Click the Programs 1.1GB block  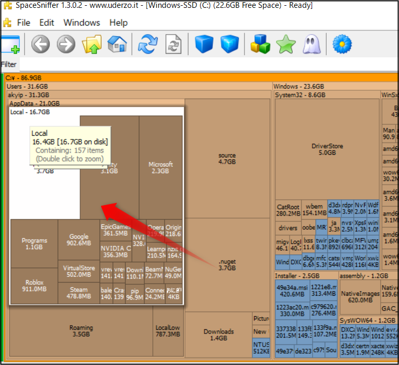(34, 244)
